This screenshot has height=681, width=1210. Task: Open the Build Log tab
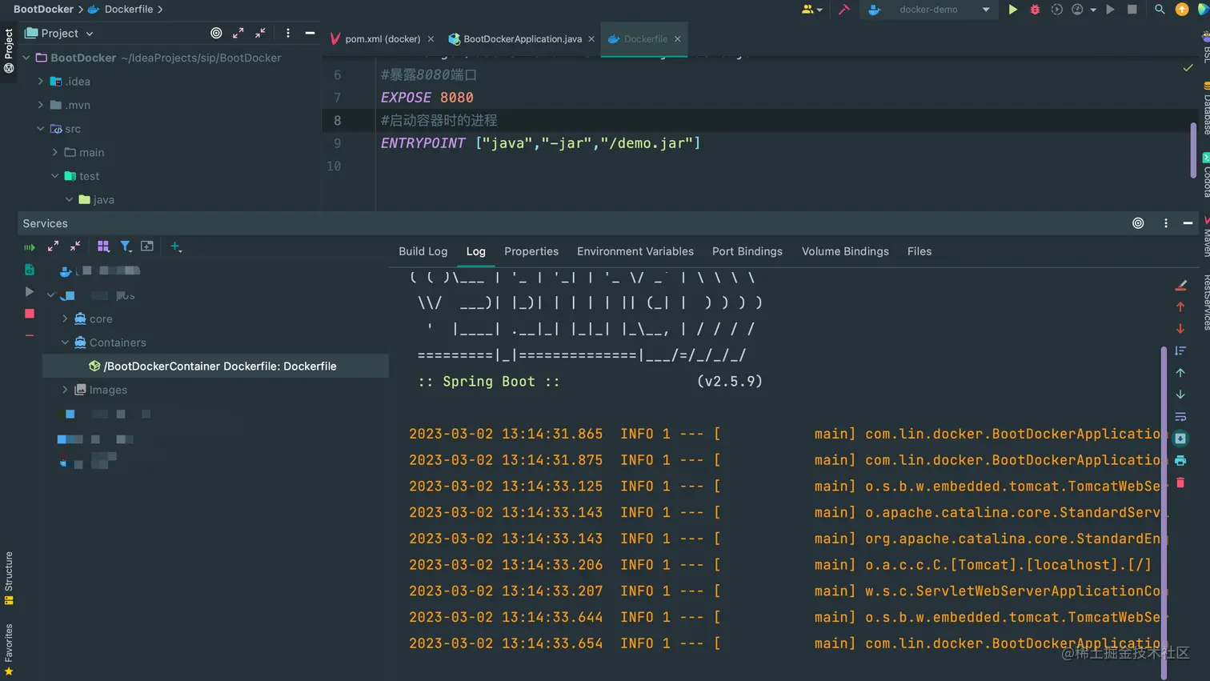pyautogui.click(x=423, y=251)
